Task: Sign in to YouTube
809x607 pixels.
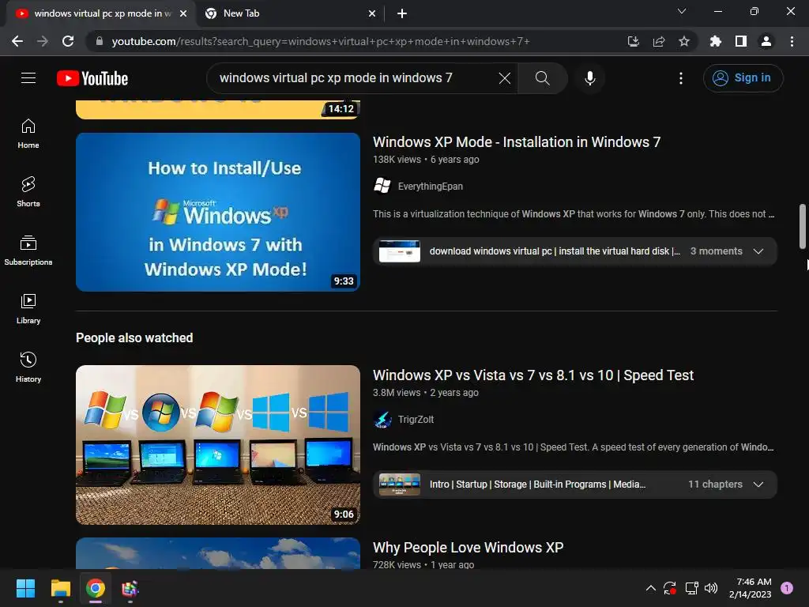Action: [743, 78]
